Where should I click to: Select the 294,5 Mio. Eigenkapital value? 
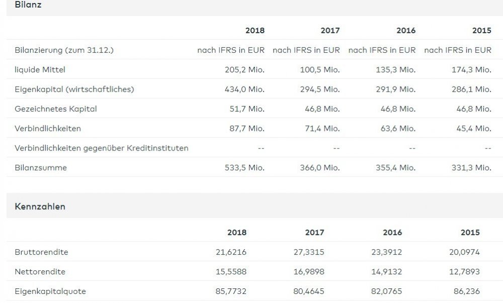click(x=319, y=89)
